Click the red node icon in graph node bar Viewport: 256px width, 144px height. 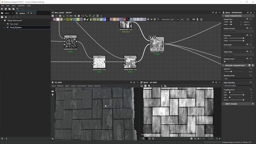coord(124,20)
